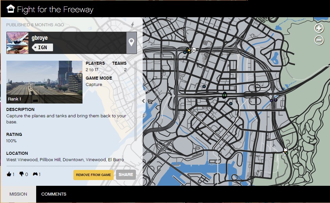Screen dimensions: 330x203
Task: Click the SHARE button
Action: pyautogui.click(x=126, y=175)
